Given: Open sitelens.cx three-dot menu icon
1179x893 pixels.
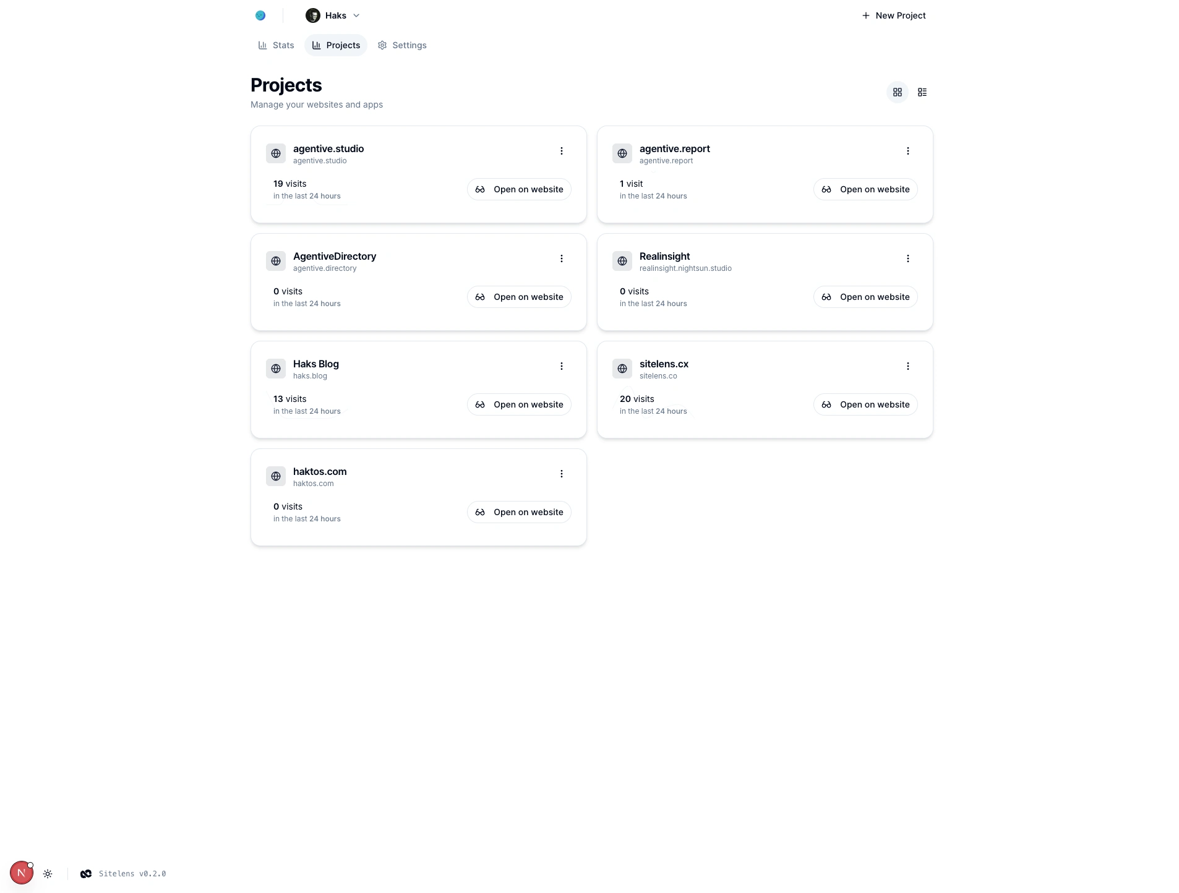Looking at the screenshot, I should pos(907,366).
